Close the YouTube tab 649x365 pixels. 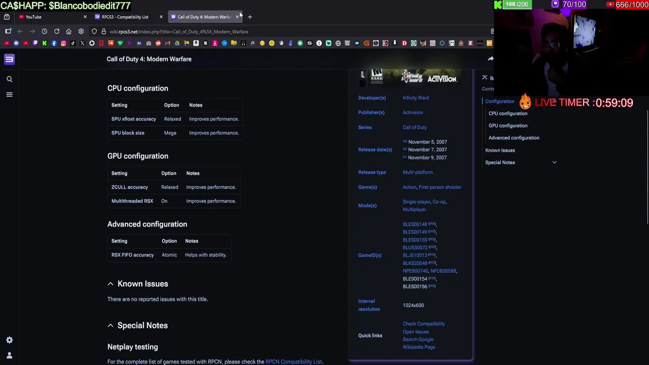point(85,17)
